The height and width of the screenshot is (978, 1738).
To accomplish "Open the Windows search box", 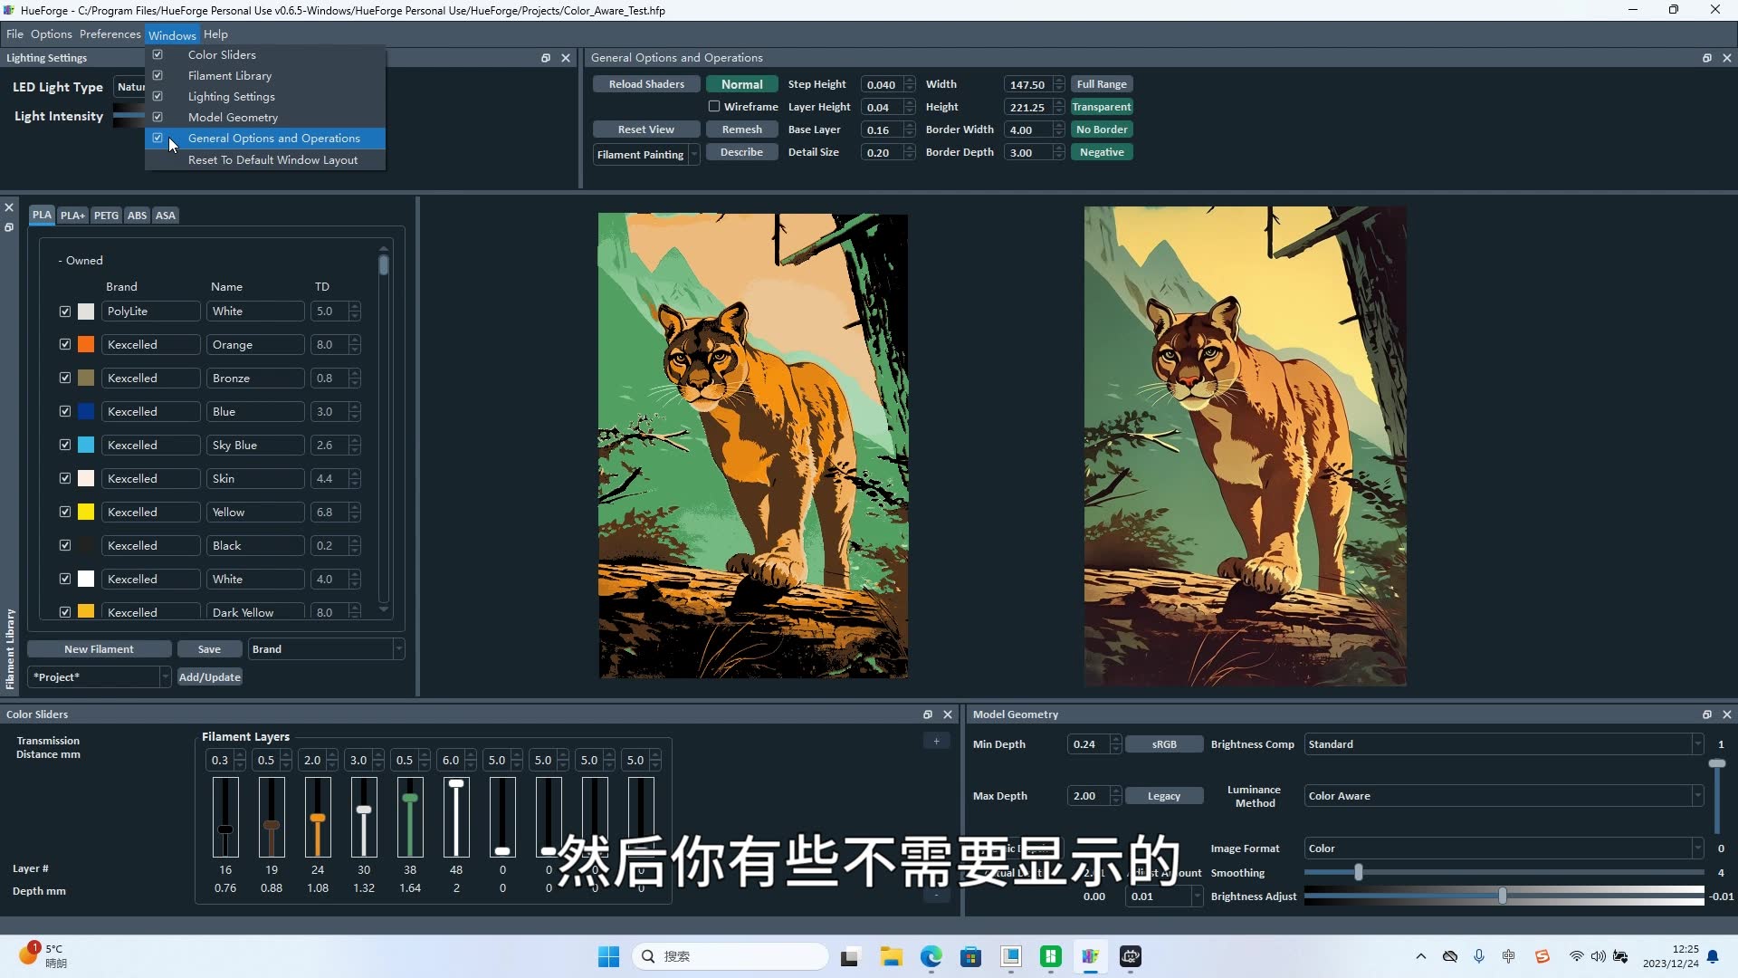I will coord(731,956).
